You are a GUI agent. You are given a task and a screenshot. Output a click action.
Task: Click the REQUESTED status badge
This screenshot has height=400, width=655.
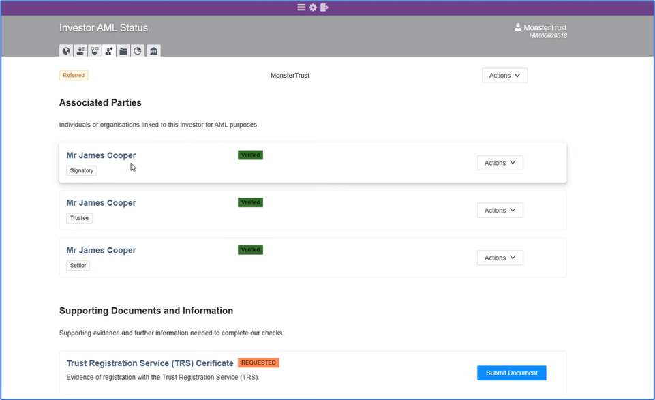coord(258,363)
